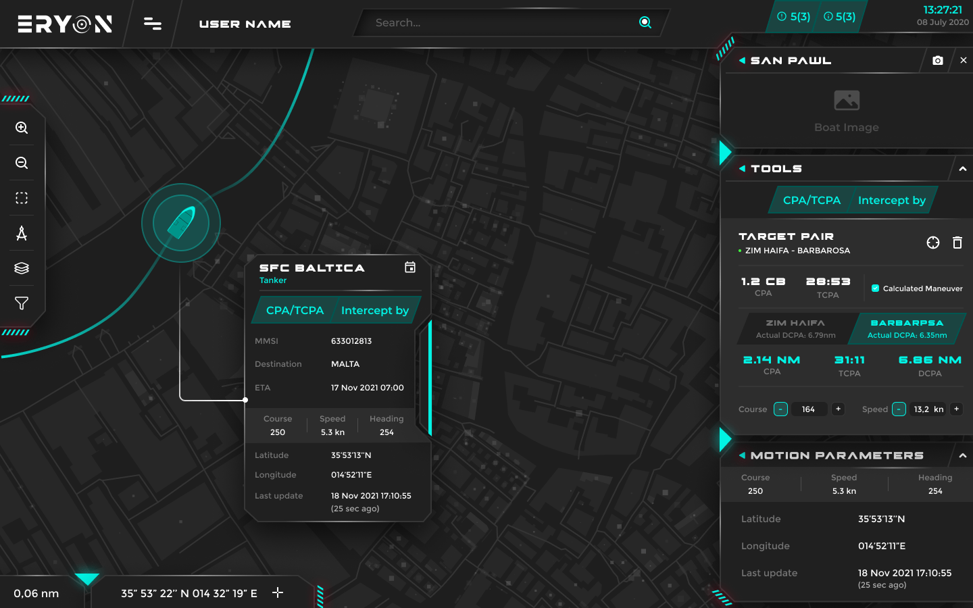Image resolution: width=973 pixels, height=608 pixels.
Task: Collapse the TOOLS panel
Action: pos(963,168)
